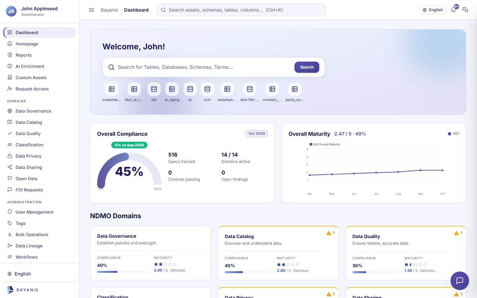Open User Management in sidebar
Image resolution: width=477 pixels, height=298 pixels.
tap(40, 212)
